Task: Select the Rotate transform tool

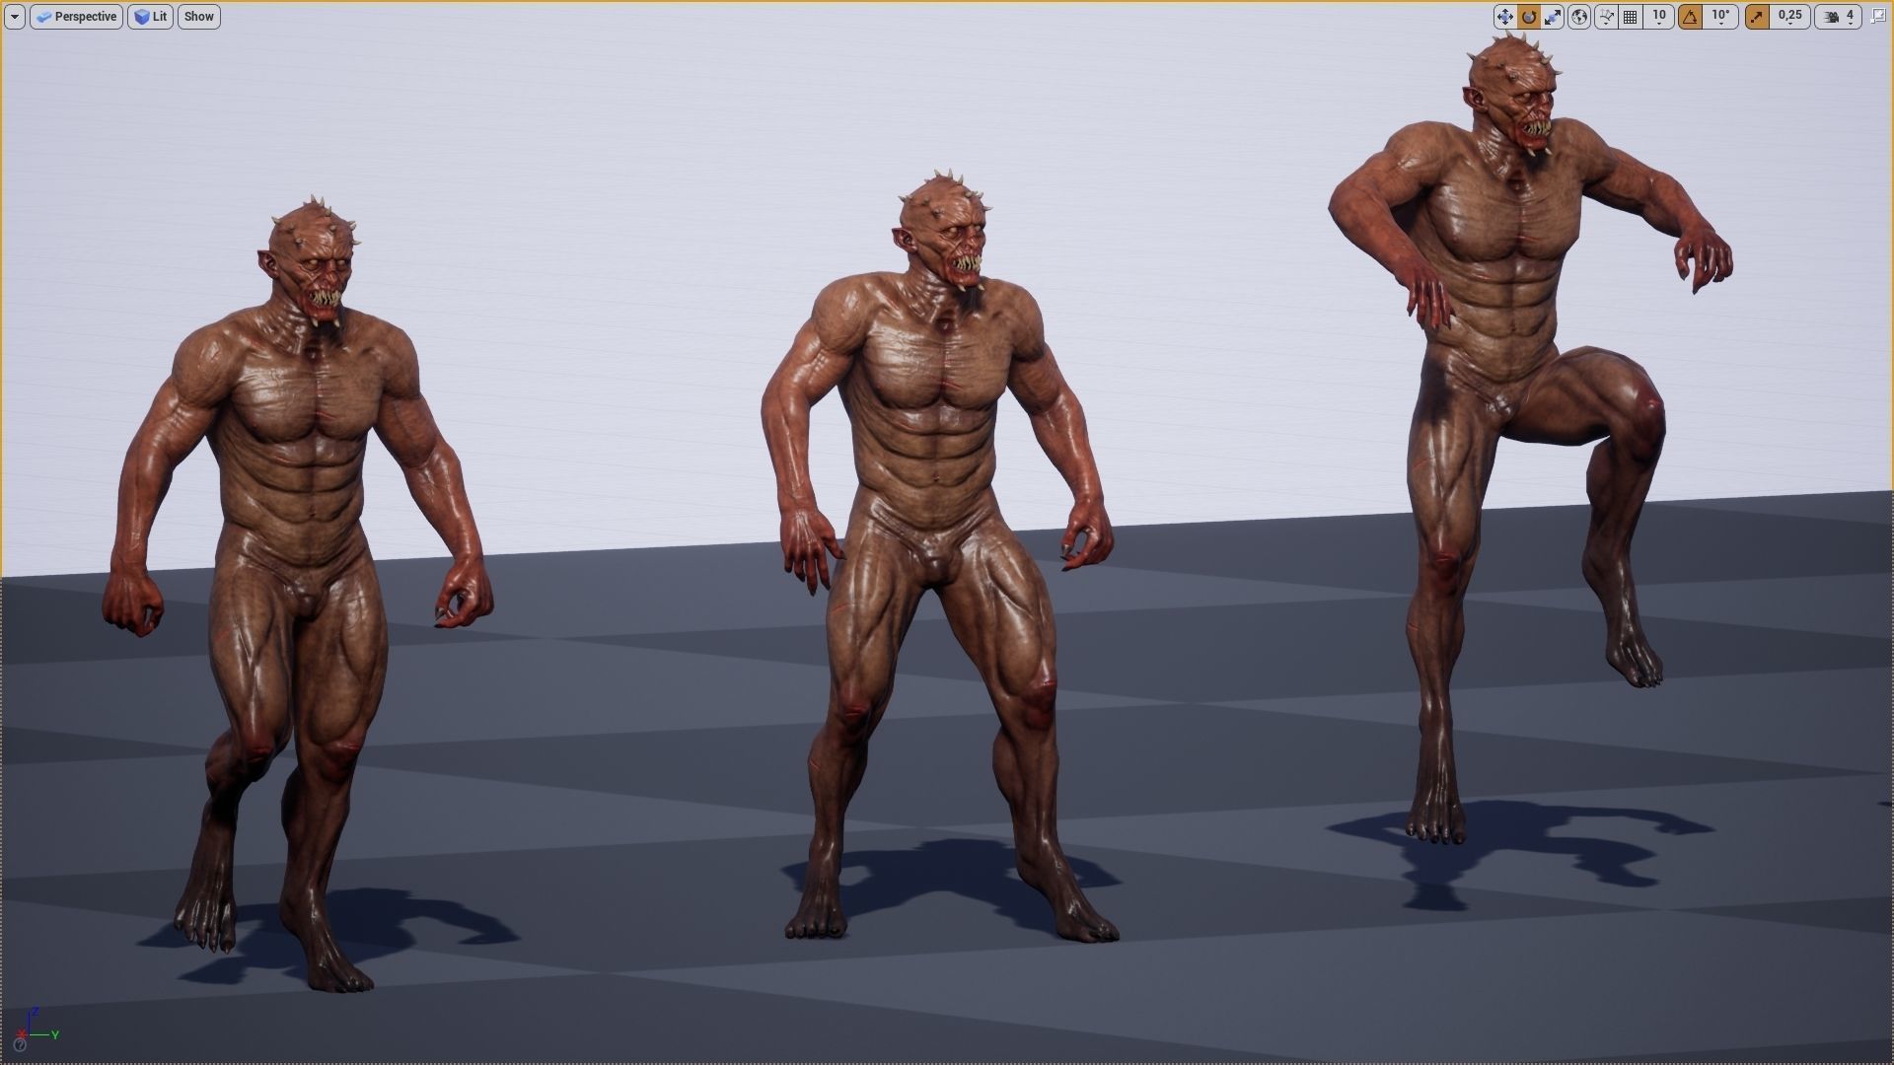Action: pyautogui.click(x=1529, y=17)
